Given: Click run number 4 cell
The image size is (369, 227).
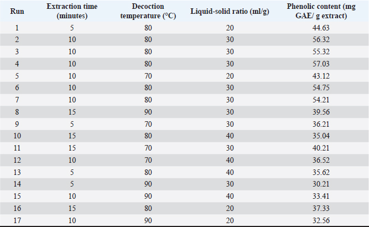Looking at the screenshot, I should click(x=17, y=63).
